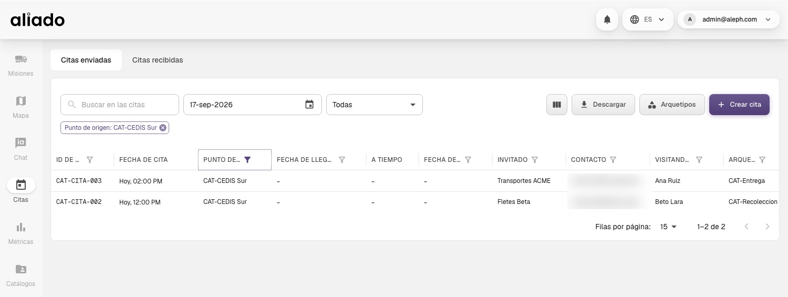Image resolution: width=788 pixels, height=297 pixels.
Task: Open the Todas status dropdown
Action: pos(375,105)
